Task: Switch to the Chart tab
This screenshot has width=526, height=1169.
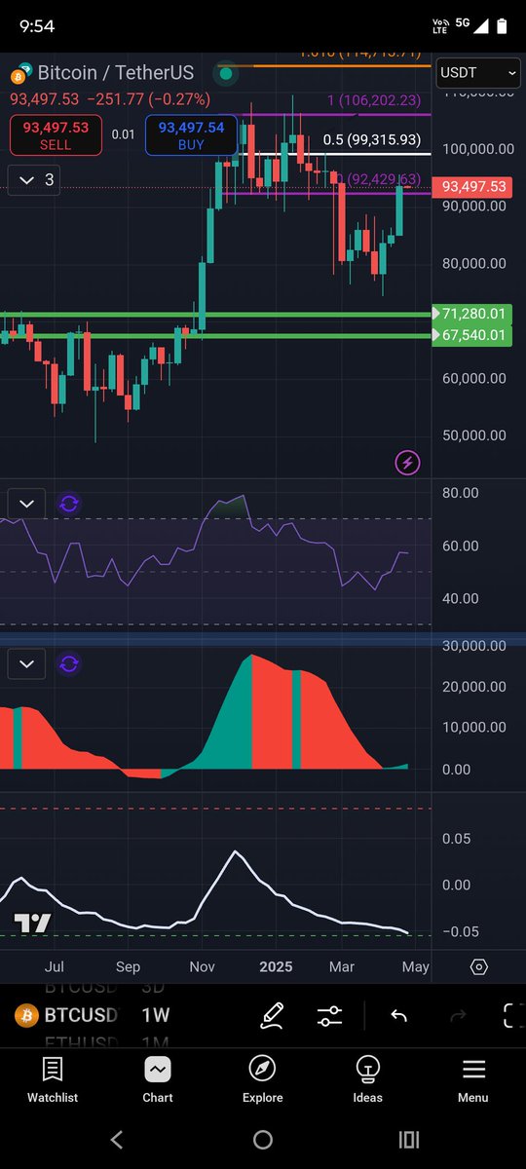Action: pos(158,1079)
